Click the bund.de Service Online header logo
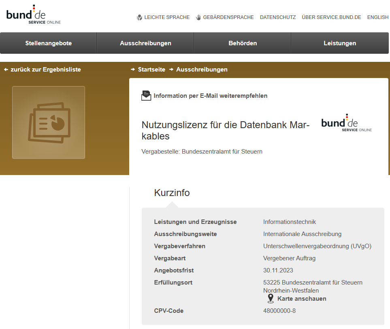Screen dimensions: 390x329 [x=33, y=15]
